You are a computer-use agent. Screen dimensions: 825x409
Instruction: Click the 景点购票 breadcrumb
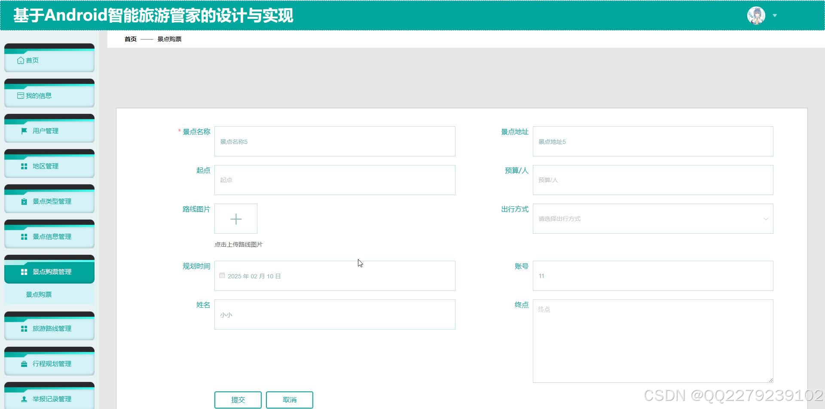tap(169, 39)
